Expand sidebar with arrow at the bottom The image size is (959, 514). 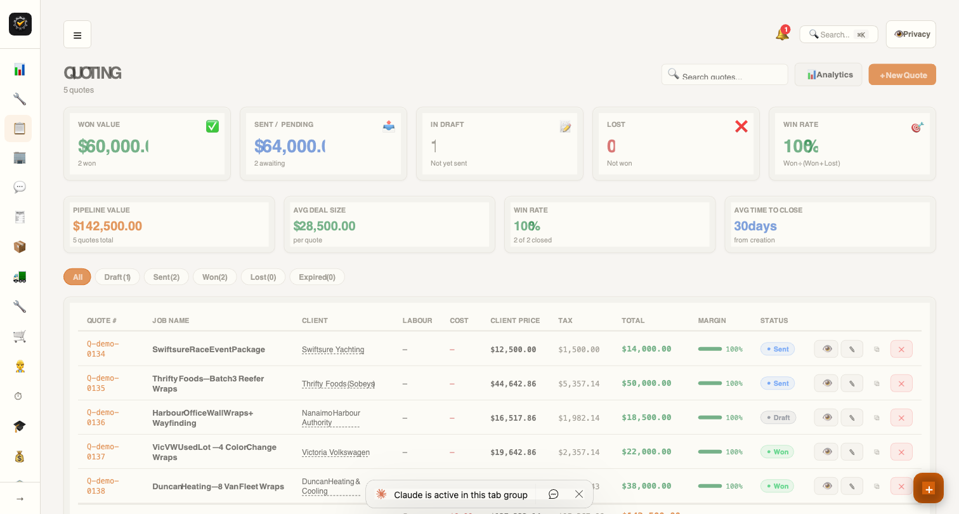coord(20,499)
